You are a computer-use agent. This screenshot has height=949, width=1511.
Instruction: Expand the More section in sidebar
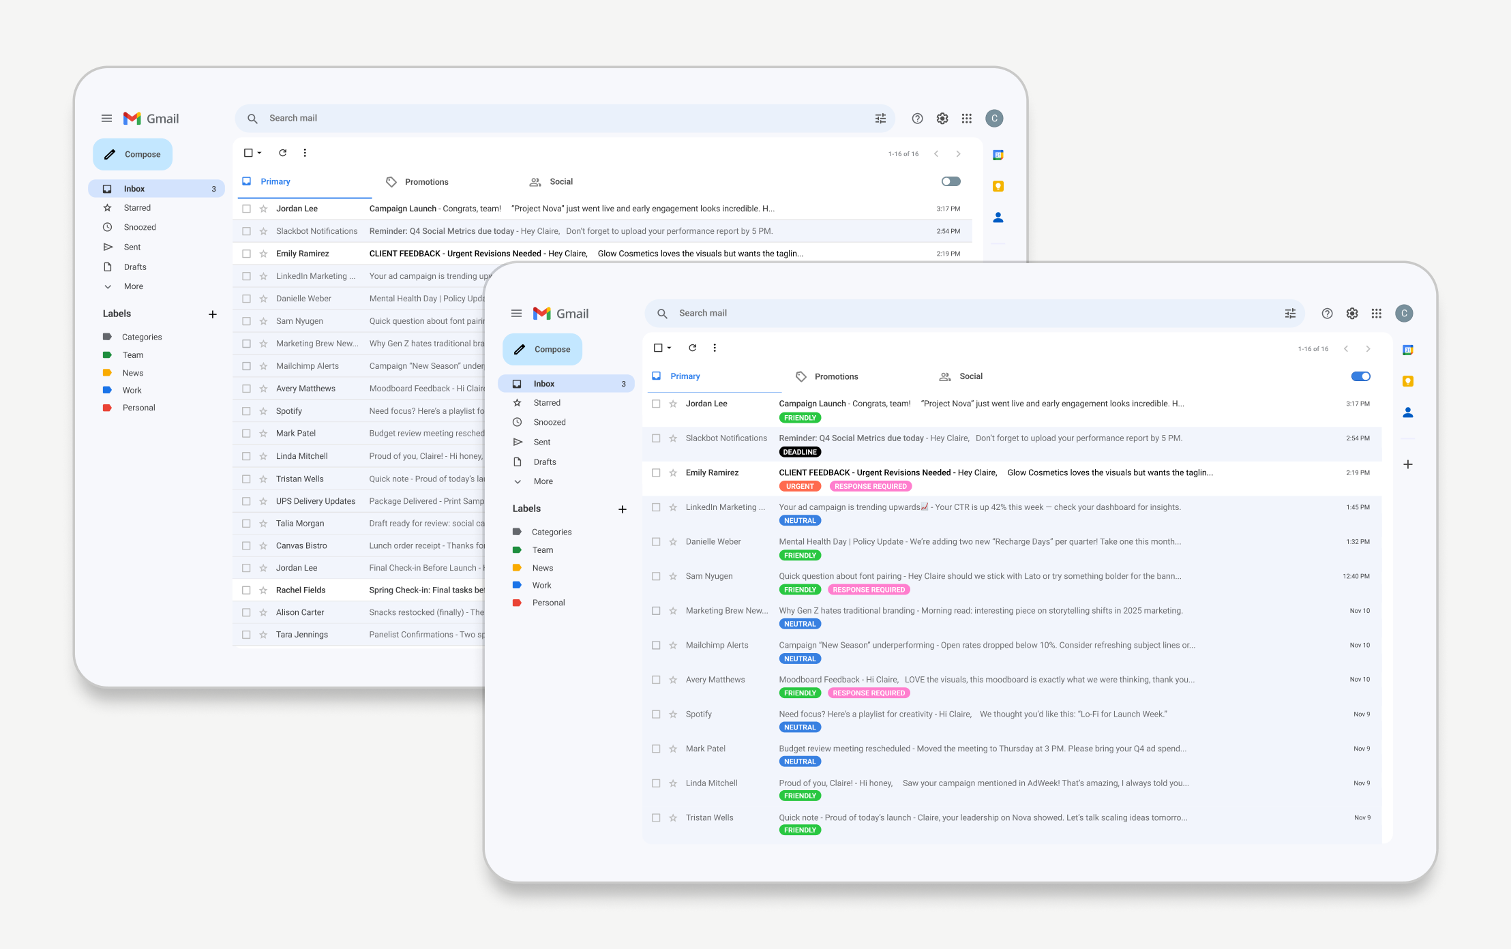[x=542, y=481]
